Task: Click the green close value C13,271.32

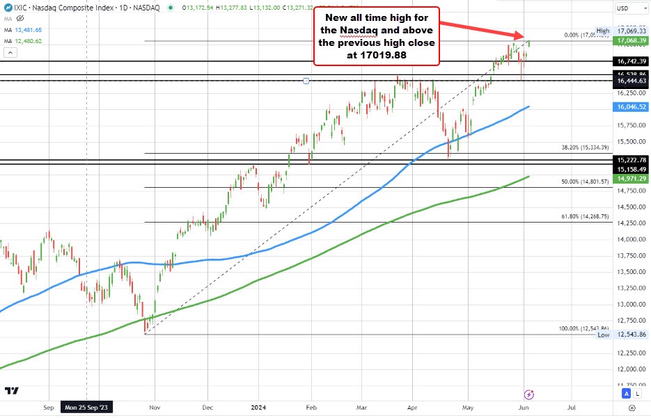Action: (298, 8)
